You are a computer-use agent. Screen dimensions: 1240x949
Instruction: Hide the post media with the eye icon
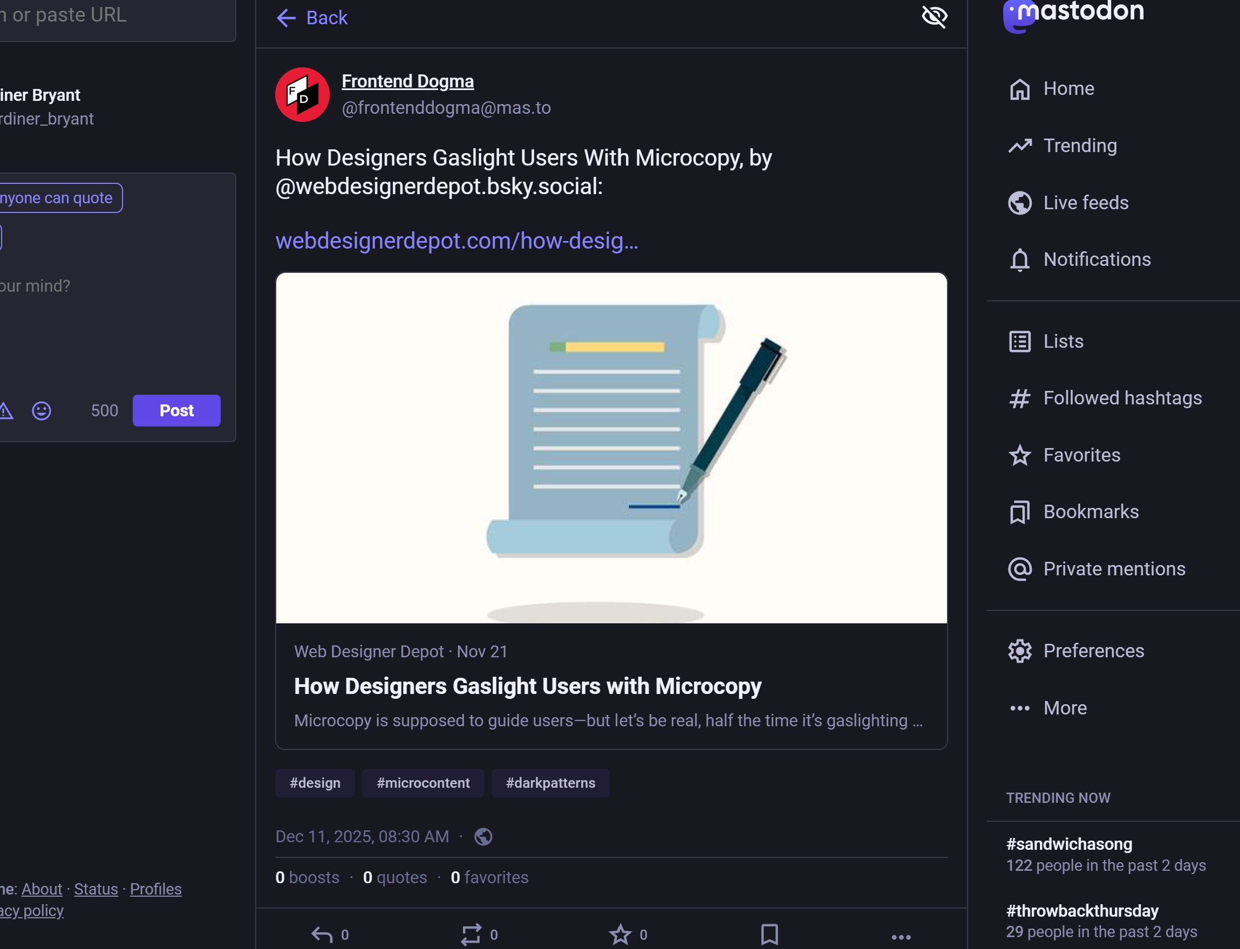[934, 17]
